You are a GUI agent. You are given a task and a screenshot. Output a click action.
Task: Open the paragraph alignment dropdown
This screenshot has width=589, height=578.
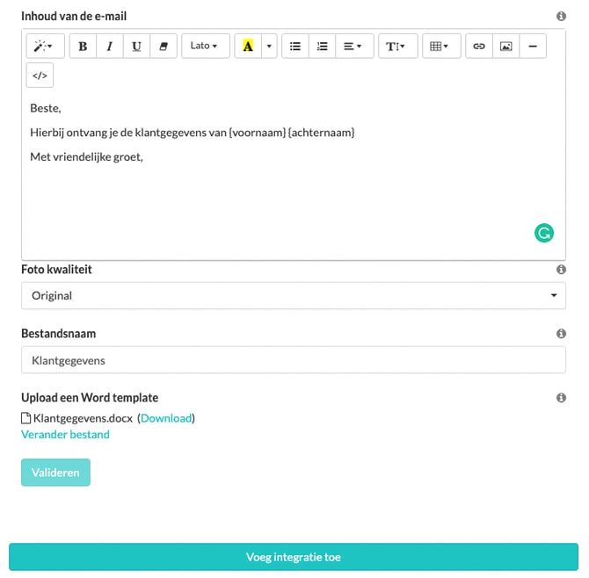tap(354, 46)
